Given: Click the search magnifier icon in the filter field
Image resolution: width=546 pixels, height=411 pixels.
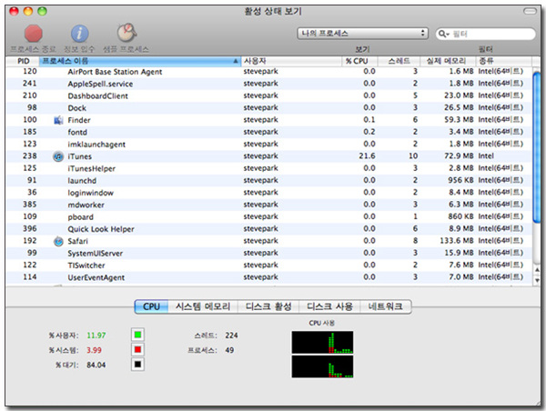Looking at the screenshot, I should (x=443, y=34).
